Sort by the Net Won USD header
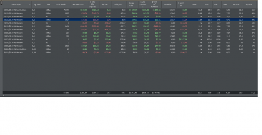The width and height of the screenshot is (262, 135). [x=78, y=4]
